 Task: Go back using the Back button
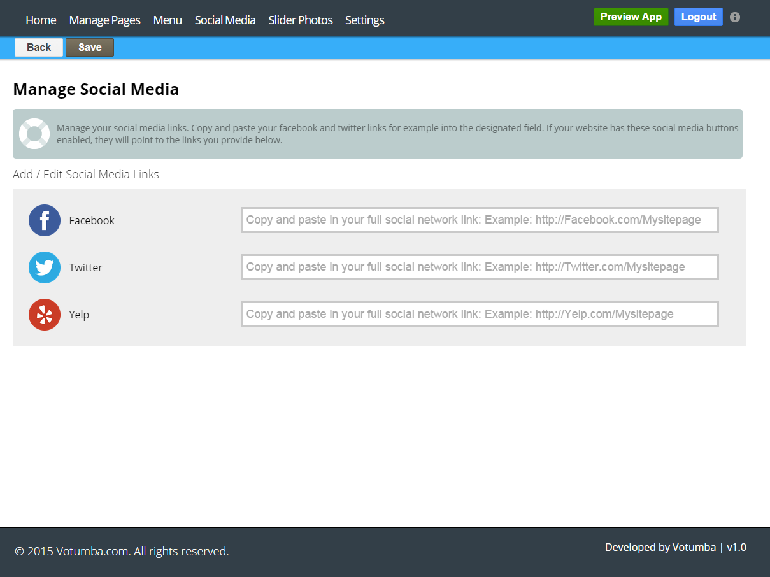pos(39,48)
